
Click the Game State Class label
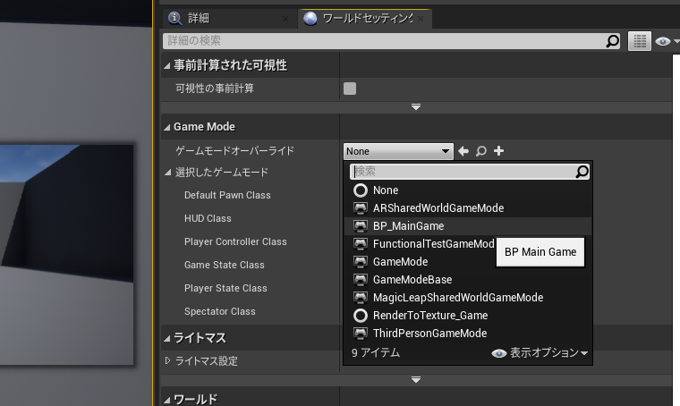(225, 265)
